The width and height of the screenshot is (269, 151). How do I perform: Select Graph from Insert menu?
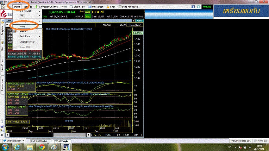tap(27, 31)
